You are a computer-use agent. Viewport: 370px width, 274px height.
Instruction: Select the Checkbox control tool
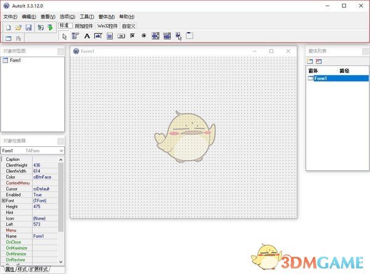pos(133,36)
